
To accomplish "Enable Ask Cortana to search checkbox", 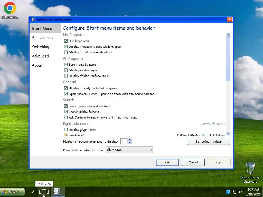I will click(x=66, y=117).
